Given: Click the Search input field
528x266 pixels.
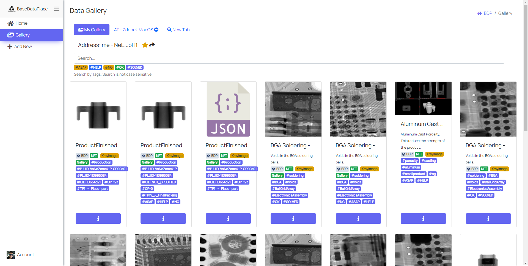Looking at the screenshot, I should click(289, 58).
